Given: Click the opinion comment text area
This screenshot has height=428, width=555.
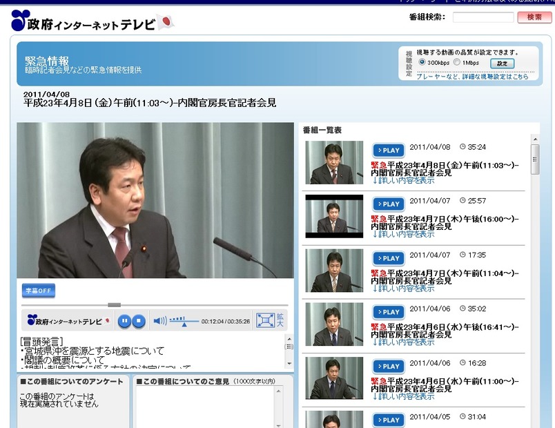Looking at the screenshot, I should point(204,407).
